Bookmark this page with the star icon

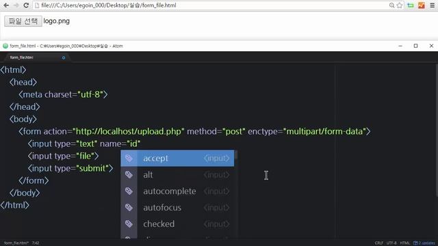pyautogui.click(x=400, y=5)
